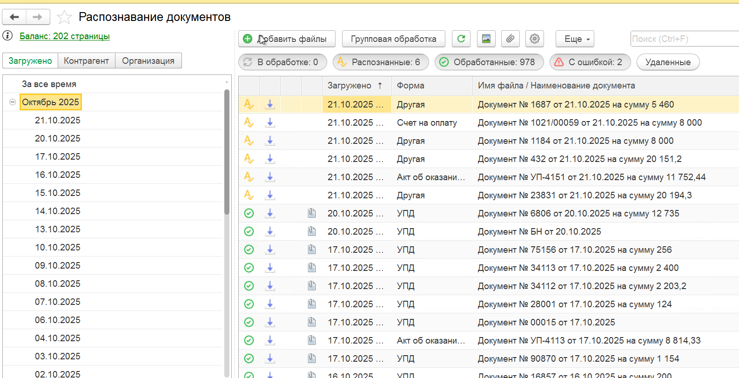739x378 pixels.
Task: Click the paperclip attachment icon
Action: click(510, 39)
